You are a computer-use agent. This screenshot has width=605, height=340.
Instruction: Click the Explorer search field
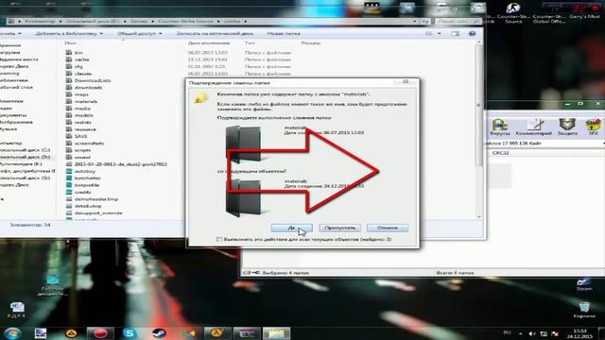point(458,21)
